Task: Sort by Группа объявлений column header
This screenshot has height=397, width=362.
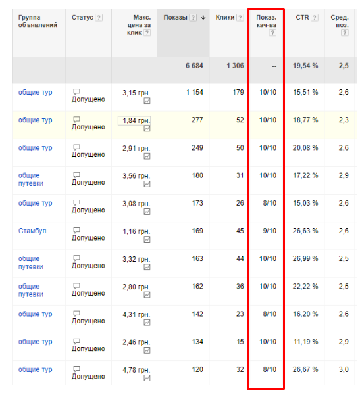Action: pos(38,21)
